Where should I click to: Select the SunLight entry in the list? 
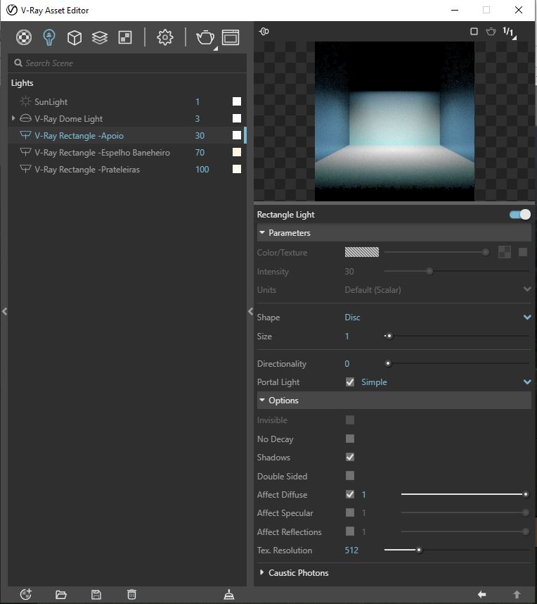click(51, 102)
